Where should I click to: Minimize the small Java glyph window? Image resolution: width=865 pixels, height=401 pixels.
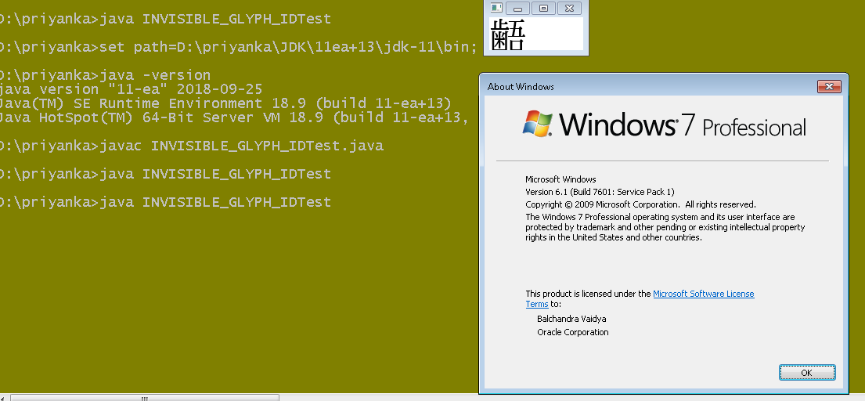tap(518, 8)
